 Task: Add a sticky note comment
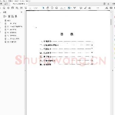pyautogui.click(x=81, y=8)
